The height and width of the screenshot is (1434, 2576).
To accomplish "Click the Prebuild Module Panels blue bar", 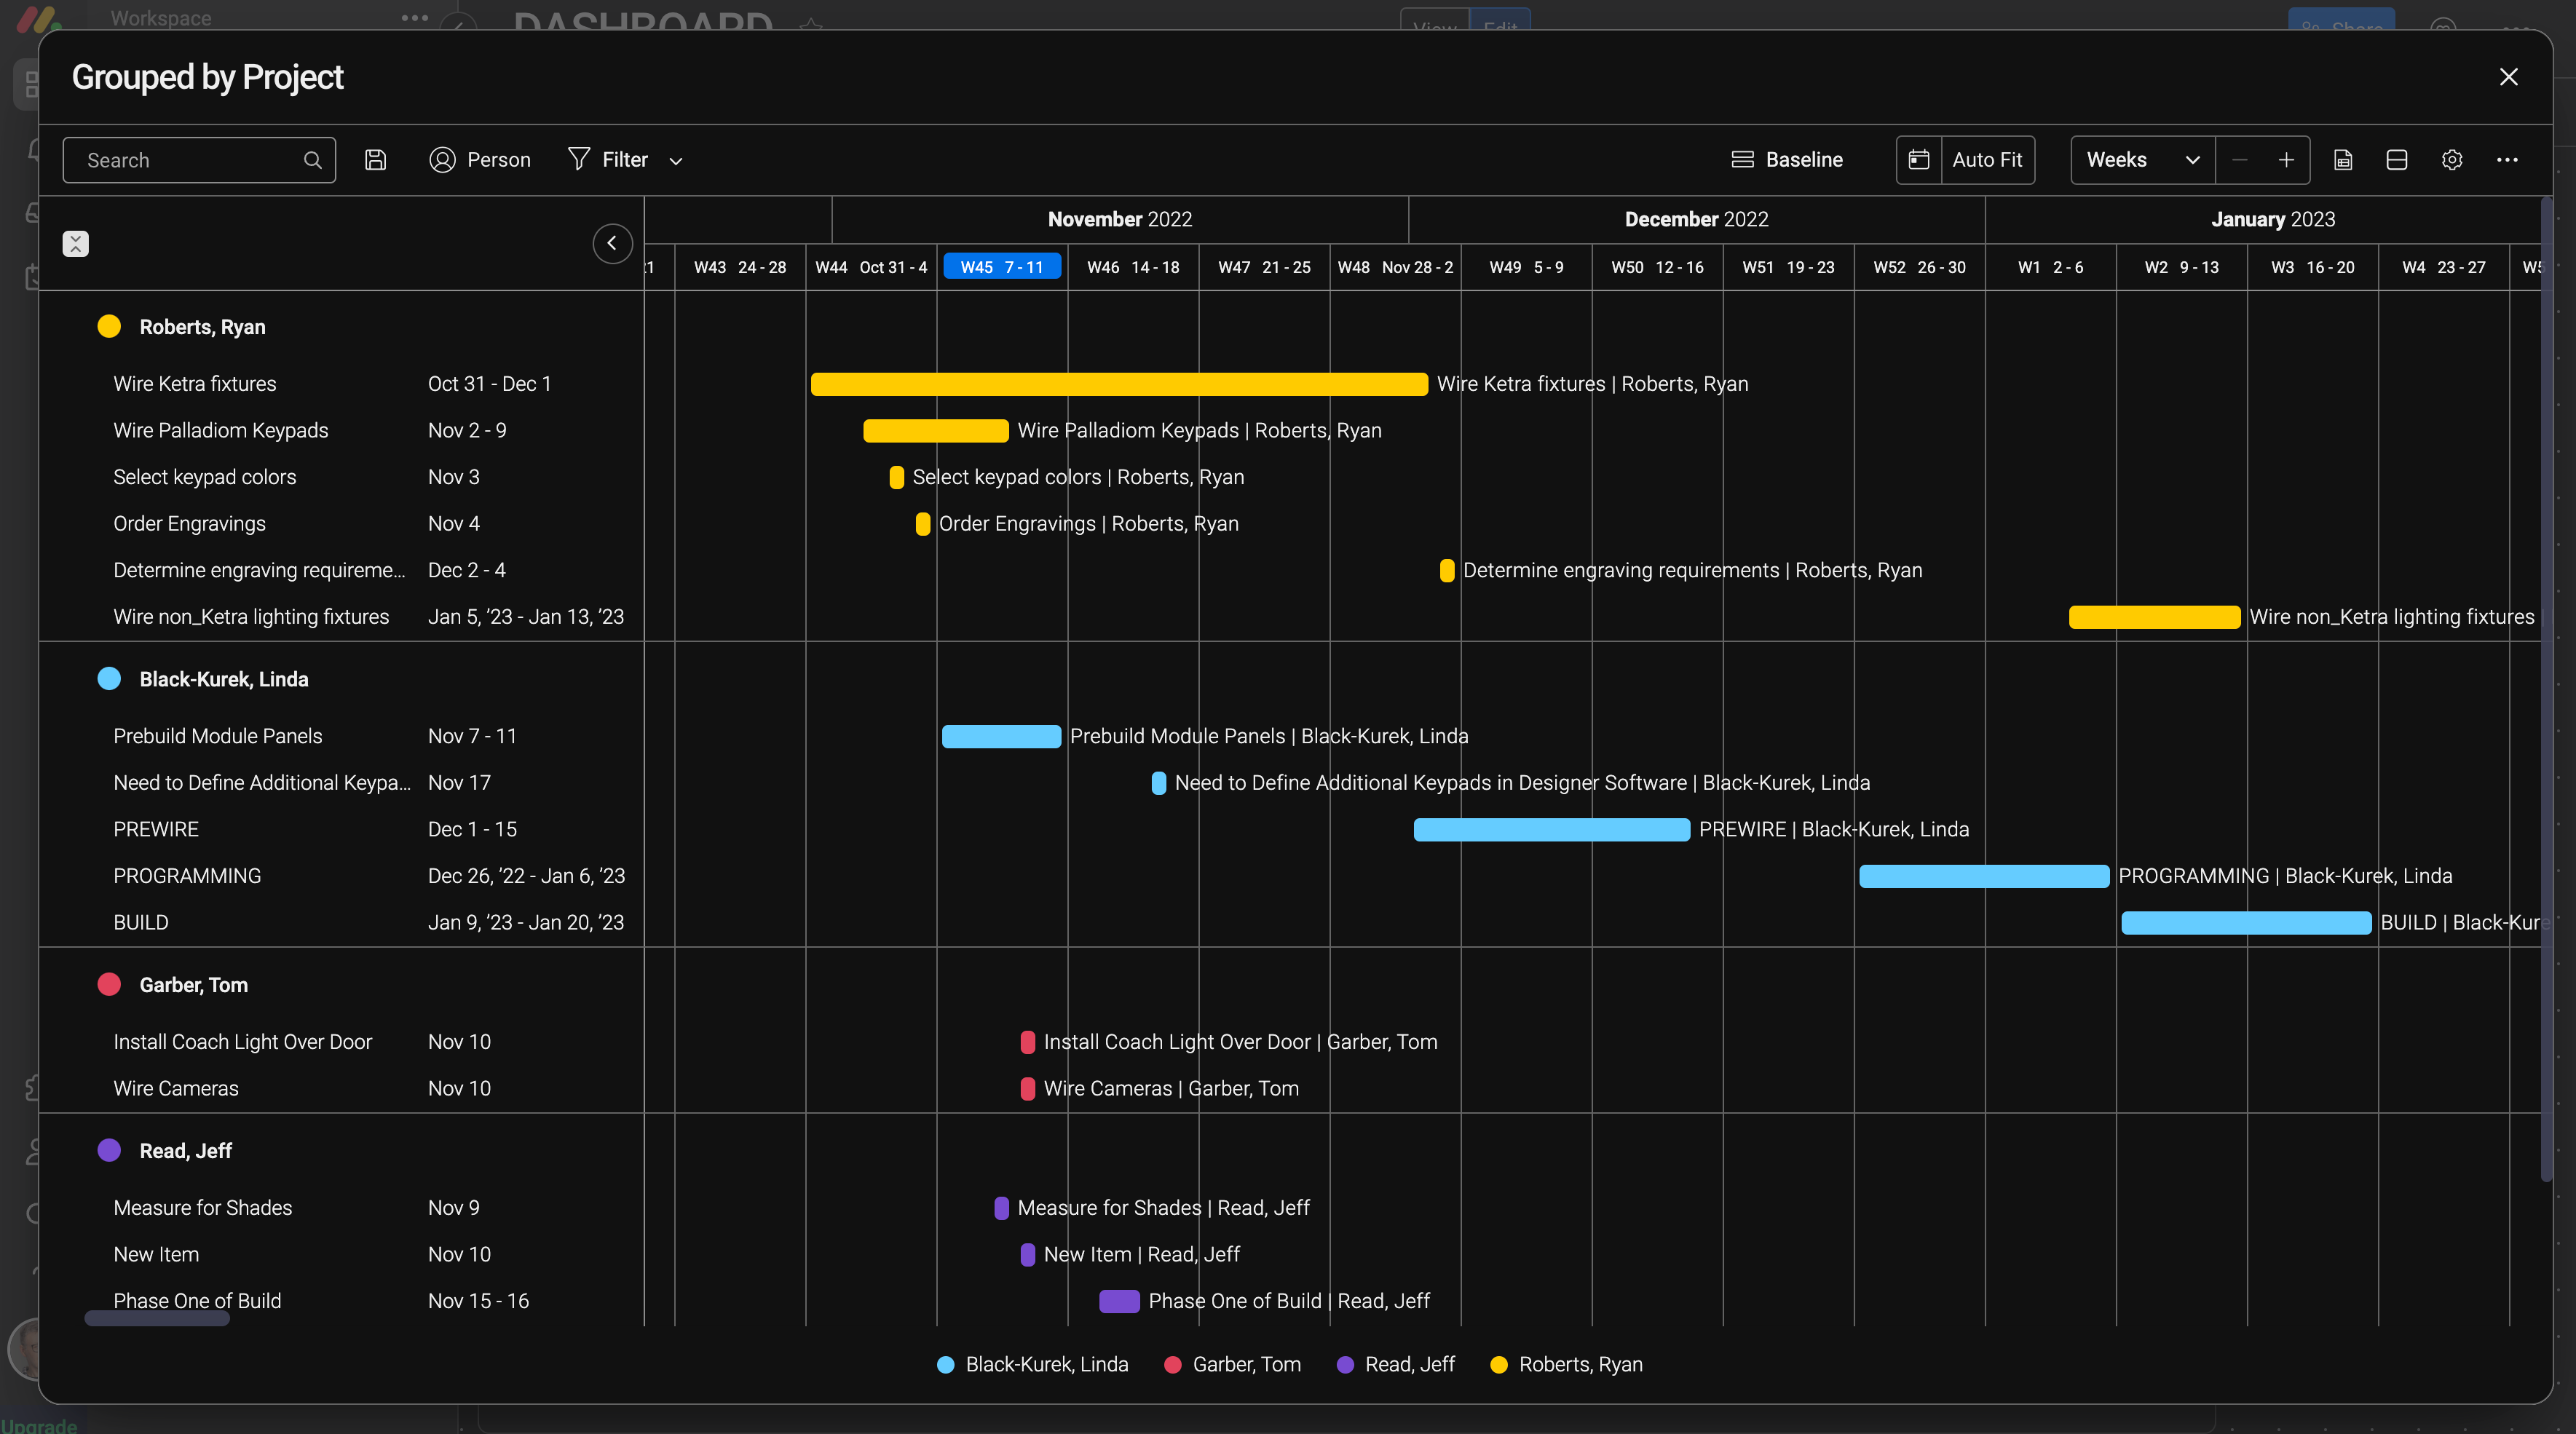I will click(1001, 737).
